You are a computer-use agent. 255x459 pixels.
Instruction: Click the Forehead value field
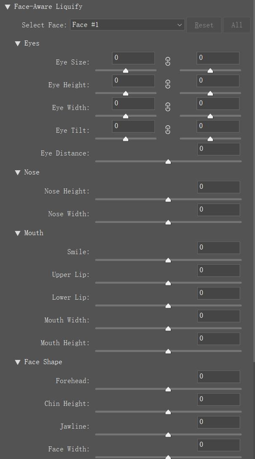pos(218,376)
